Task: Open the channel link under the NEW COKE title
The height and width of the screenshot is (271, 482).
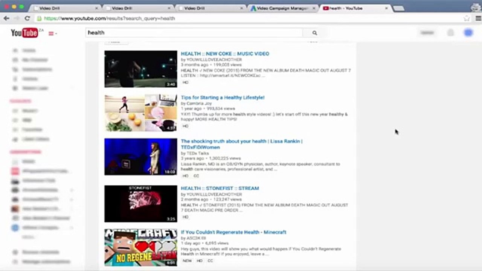Action: coord(214,60)
